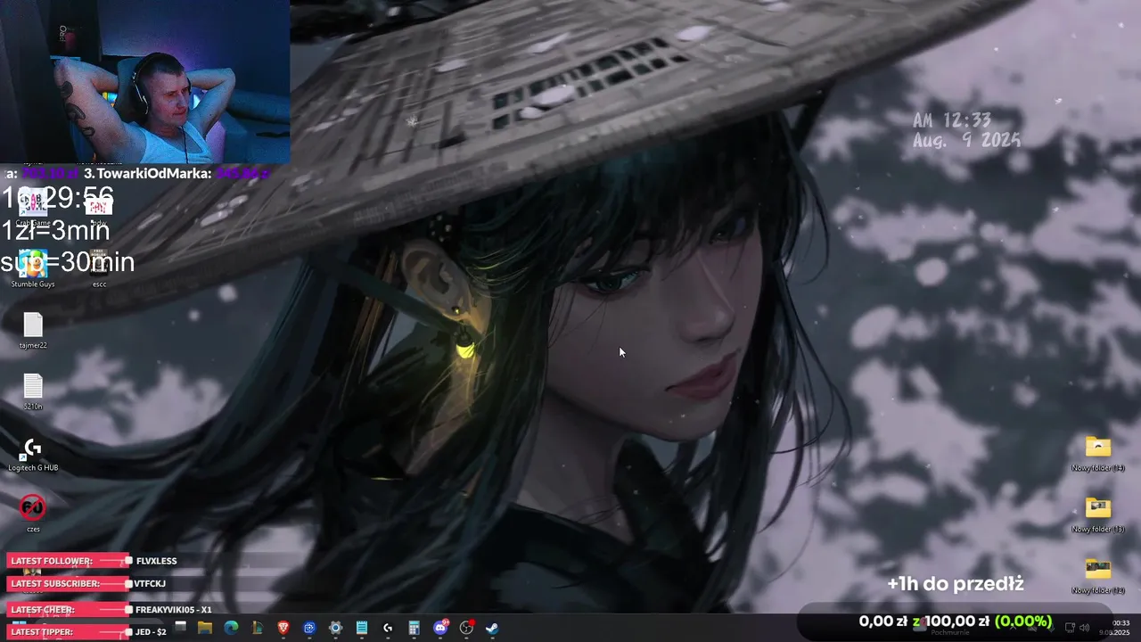
Task: Open League of Legends taskbar icon
Action: (x=257, y=628)
